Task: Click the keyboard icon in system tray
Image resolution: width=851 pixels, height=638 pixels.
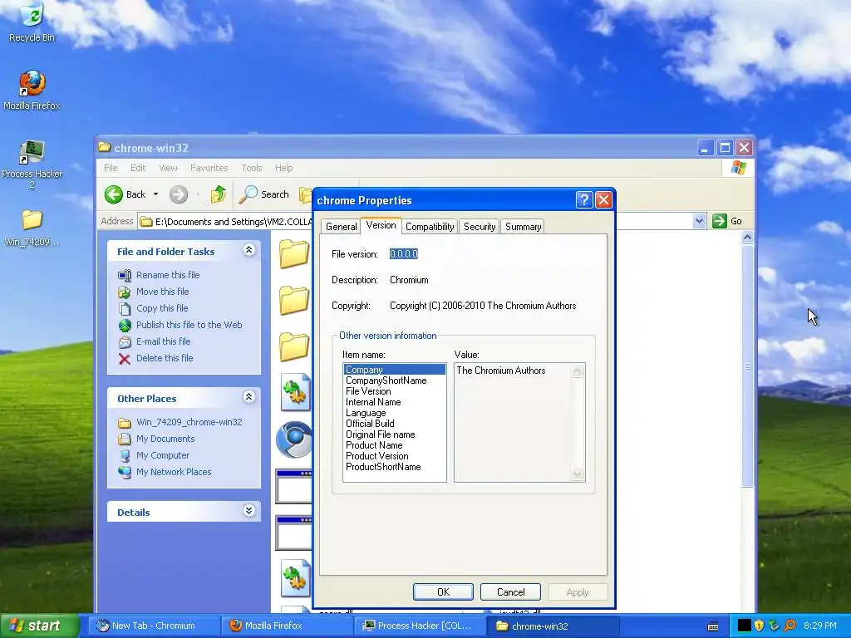Action: pyautogui.click(x=713, y=626)
